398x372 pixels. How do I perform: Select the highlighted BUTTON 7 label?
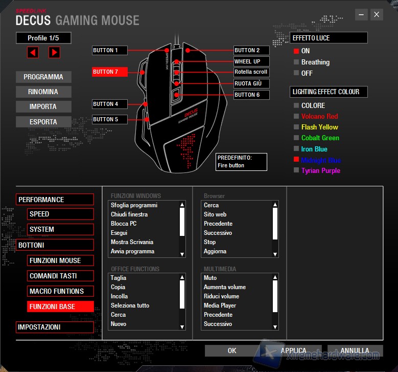coord(109,72)
